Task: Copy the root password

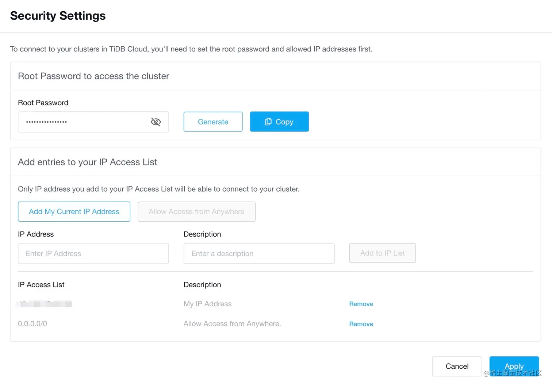Action: (279, 122)
